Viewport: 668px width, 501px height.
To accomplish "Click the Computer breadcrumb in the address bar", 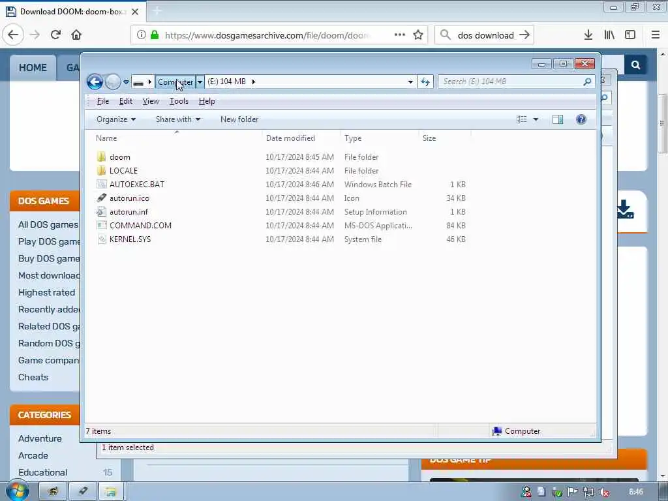I will click(x=175, y=82).
